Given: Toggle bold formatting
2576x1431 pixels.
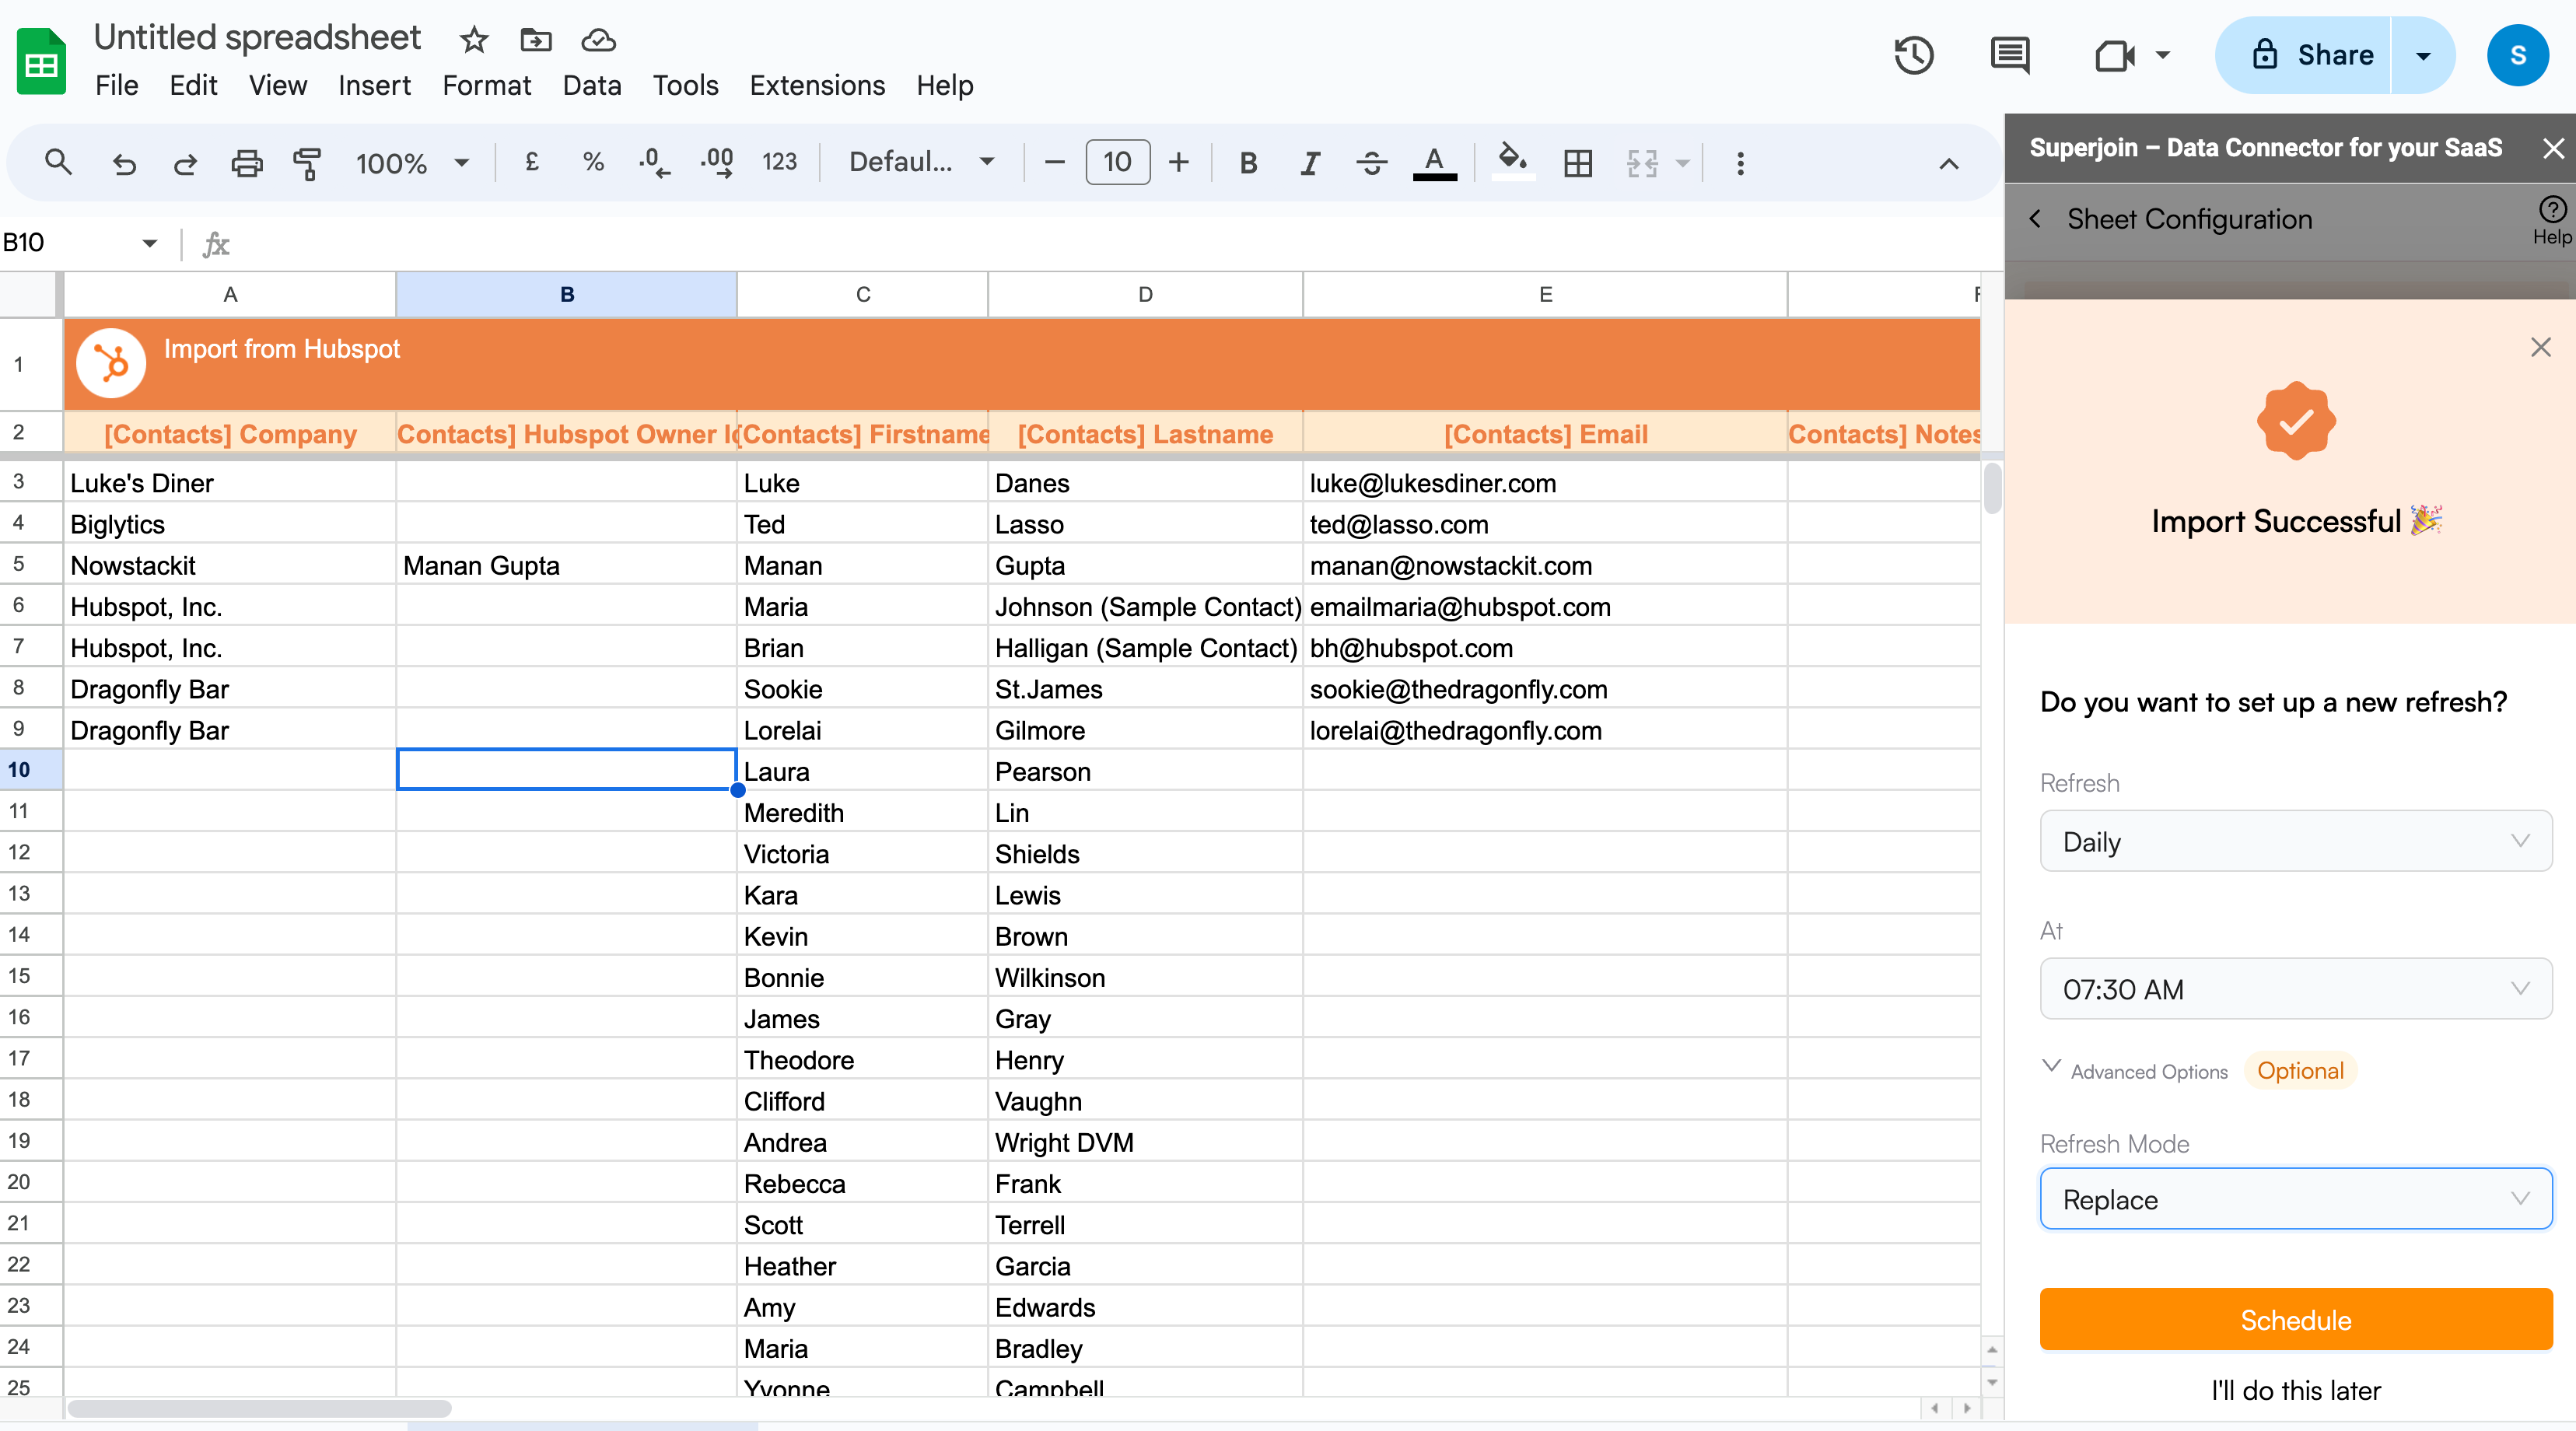Looking at the screenshot, I should tap(1248, 163).
